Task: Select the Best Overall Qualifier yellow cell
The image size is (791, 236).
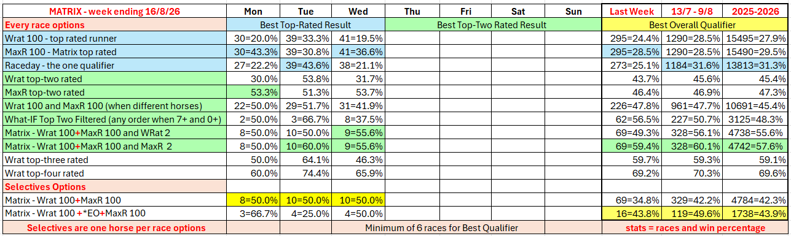Action: tap(695, 25)
